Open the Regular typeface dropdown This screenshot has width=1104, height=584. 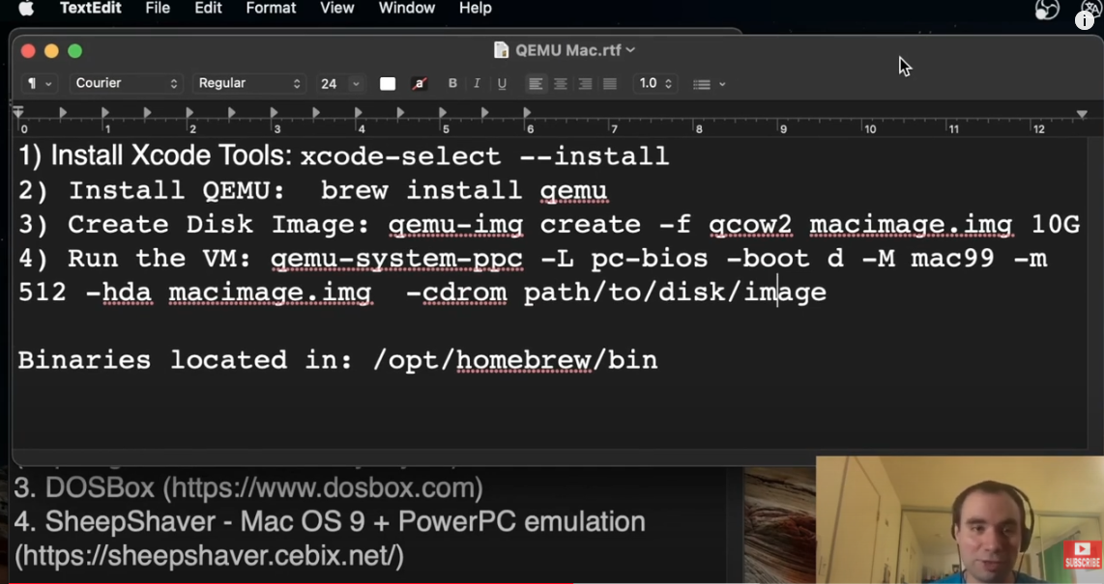[249, 84]
